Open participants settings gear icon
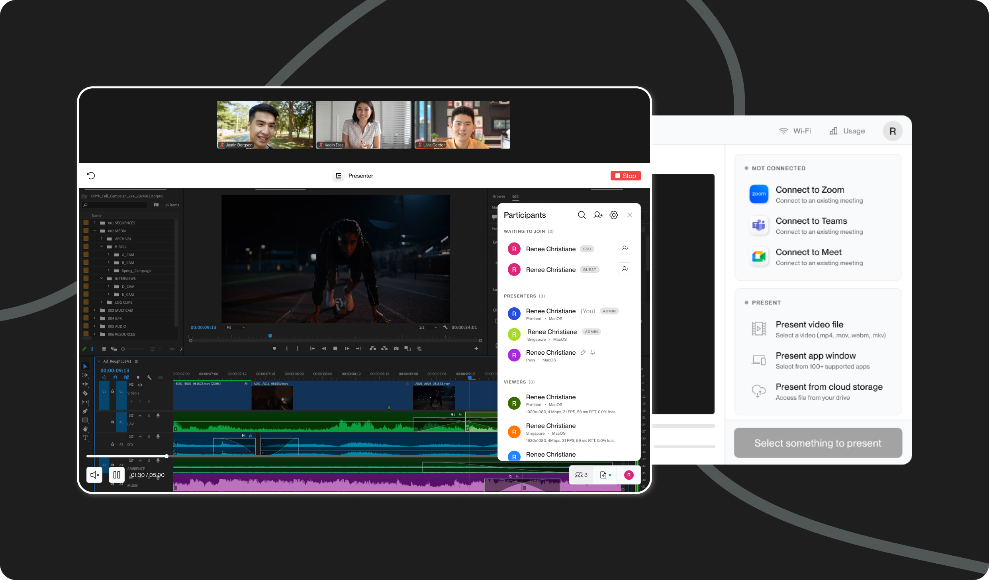 pyautogui.click(x=614, y=215)
